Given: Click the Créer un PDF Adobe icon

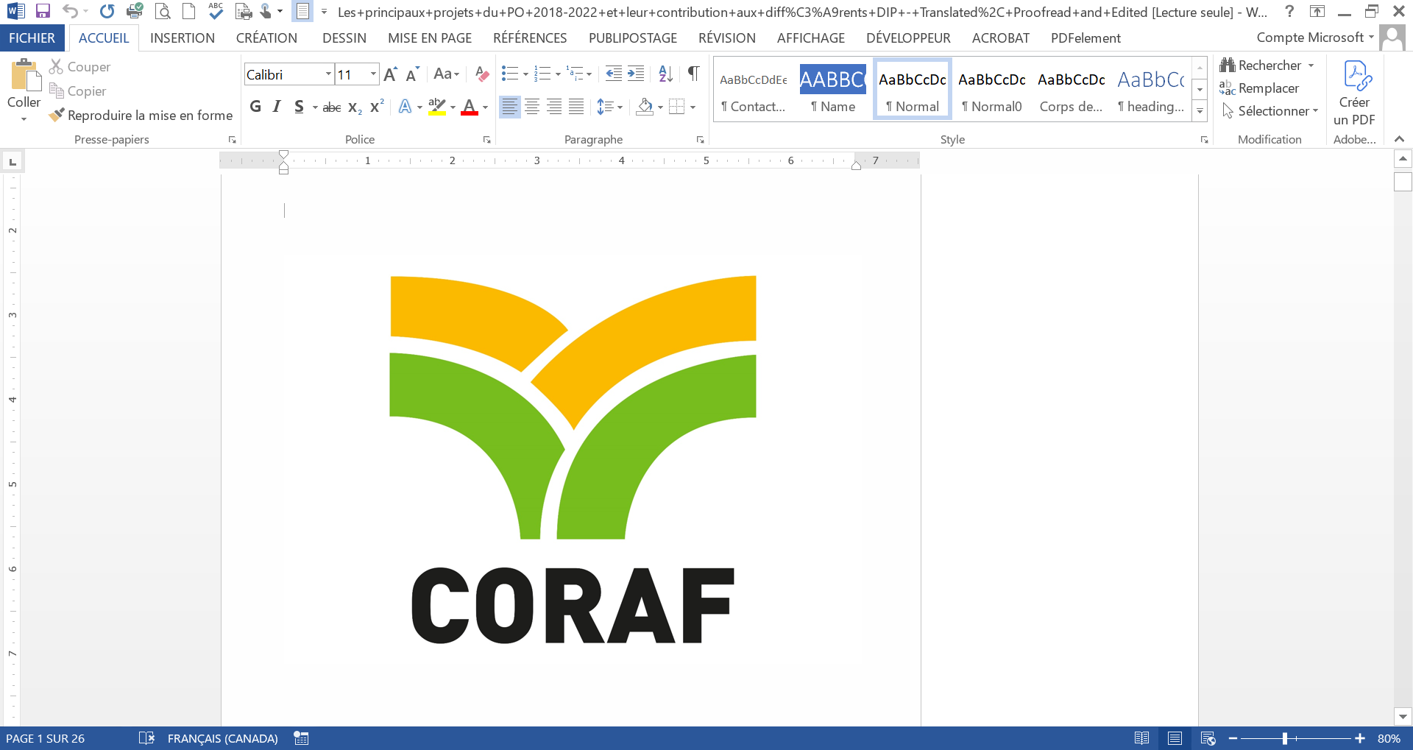Looking at the screenshot, I should pyautogui.click(x=1354, y=91).
